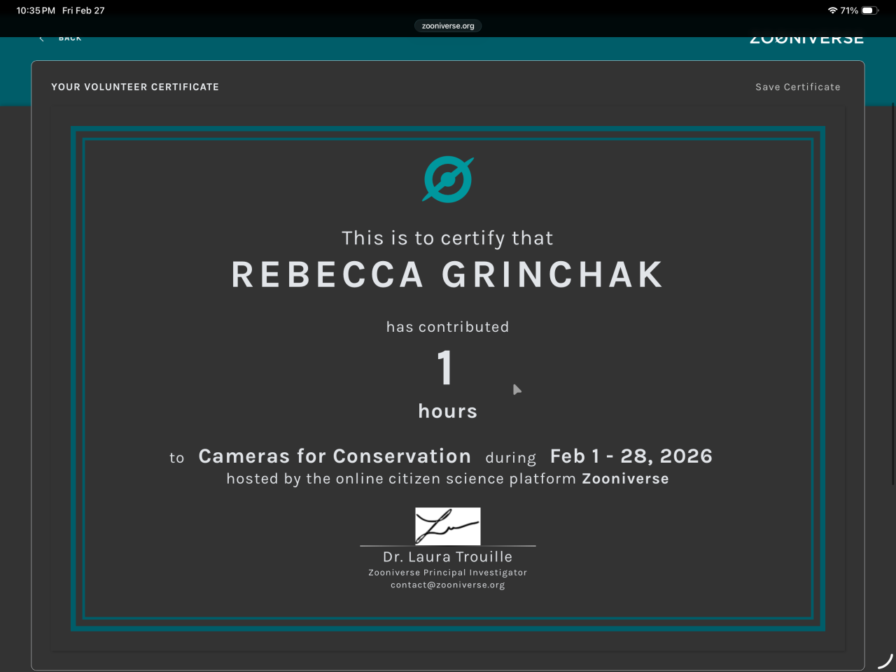The image size is (896, 672).
Task: Tap the Fri Feb 27 date in the status bar
Action: (83, 10)
